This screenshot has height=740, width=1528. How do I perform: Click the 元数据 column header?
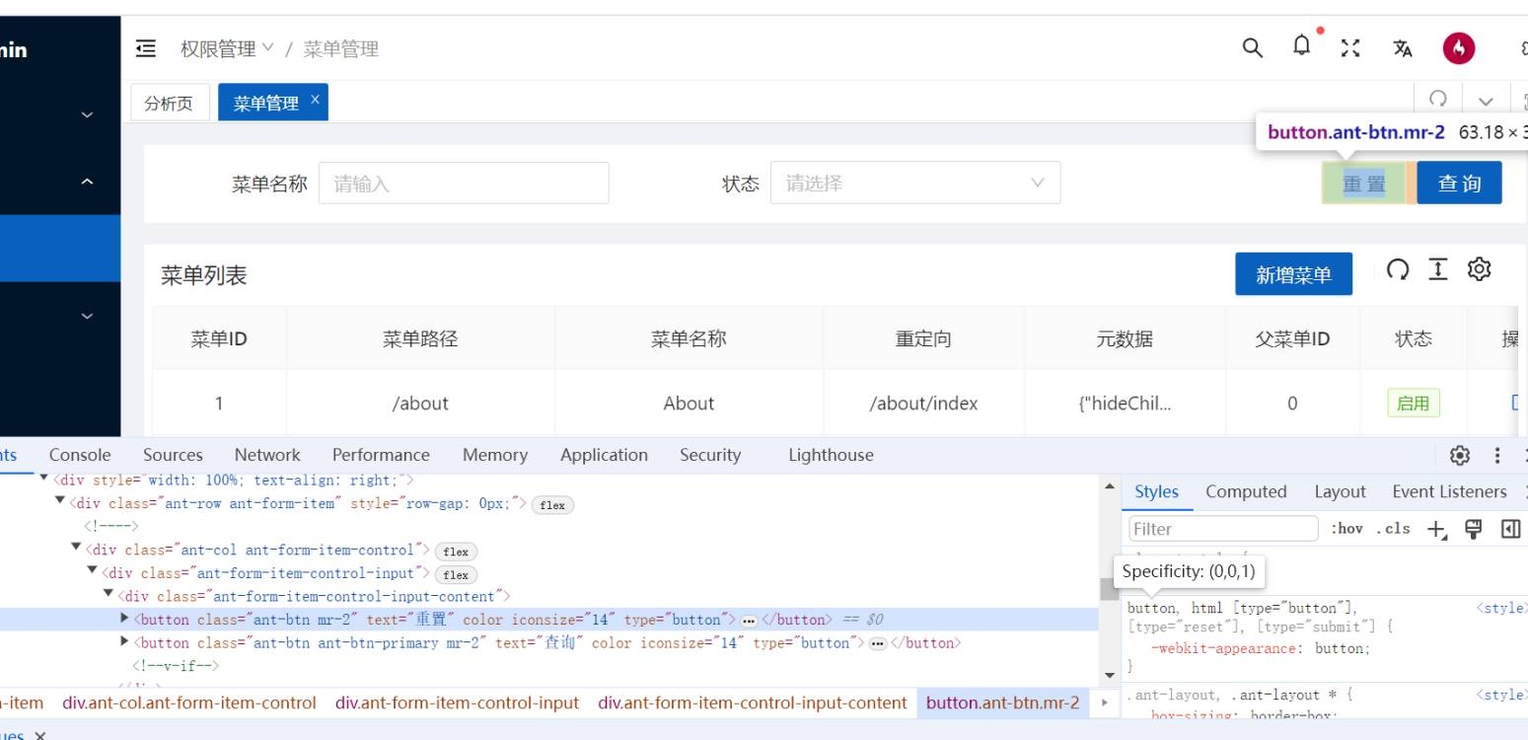click(1125, 338)
